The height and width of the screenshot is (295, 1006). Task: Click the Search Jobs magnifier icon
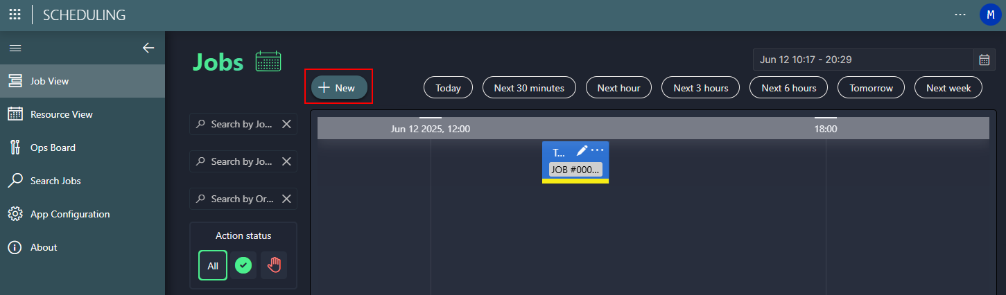pos(15,181)
